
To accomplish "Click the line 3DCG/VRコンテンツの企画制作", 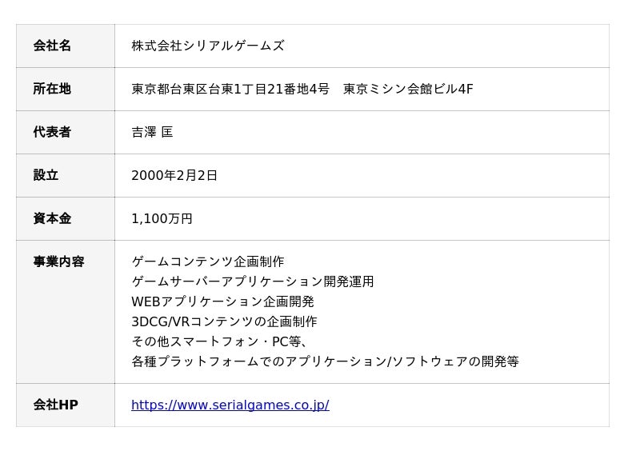I will pyautogui.click(x=224, y=321).
